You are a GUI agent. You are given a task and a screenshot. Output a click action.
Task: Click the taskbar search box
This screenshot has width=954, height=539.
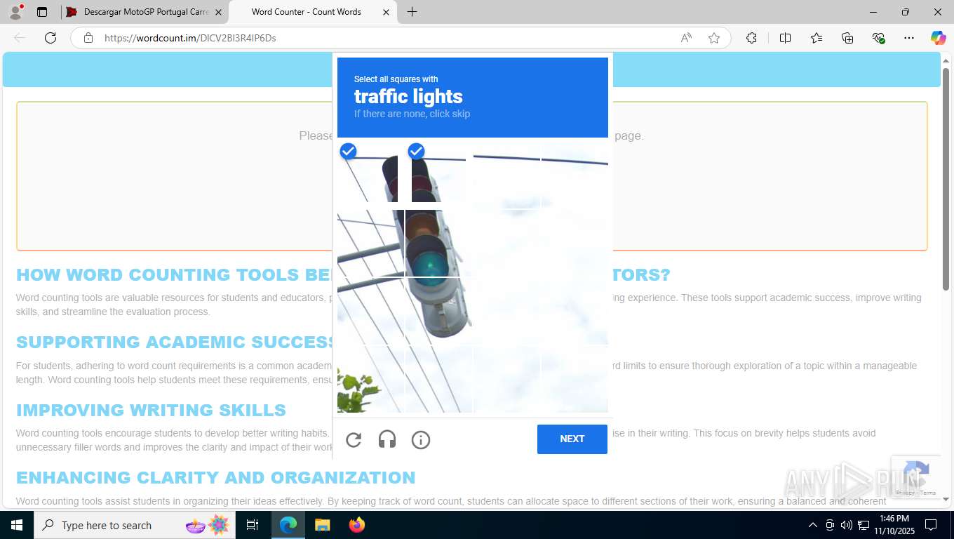(135, 525)
